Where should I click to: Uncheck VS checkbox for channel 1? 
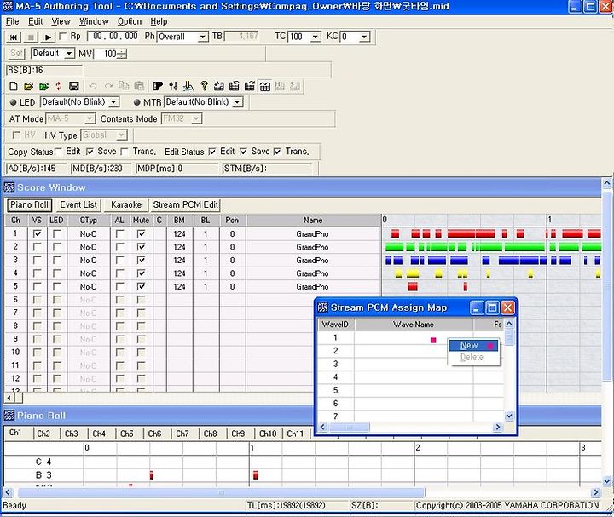38,234
